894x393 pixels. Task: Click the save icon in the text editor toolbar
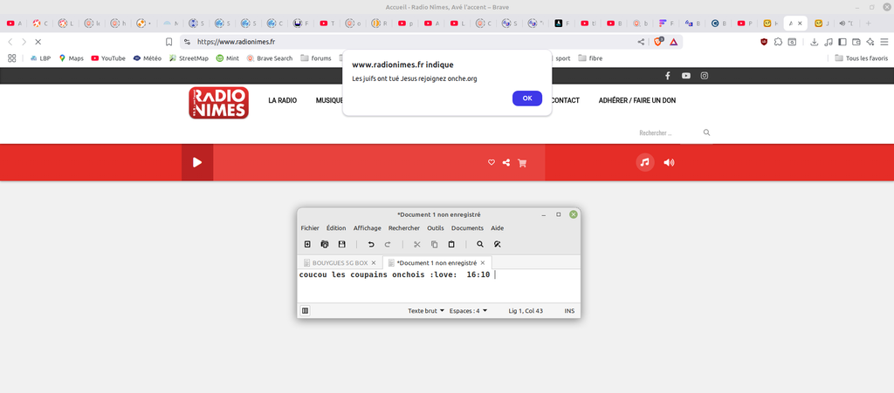click(341, 244)
